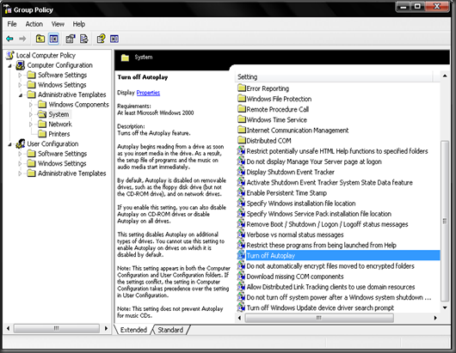Image resolution: width=456 pixels, height=353 pixels.
Task: Open the Properties toolbar icon
Action: 71,39
